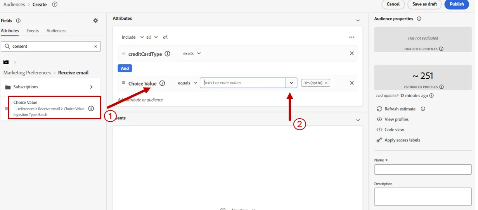
Task: Click Save as draft
Action: click(x=424, y=4)
